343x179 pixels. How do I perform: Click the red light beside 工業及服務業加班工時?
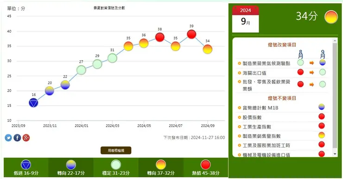(322, 144)
